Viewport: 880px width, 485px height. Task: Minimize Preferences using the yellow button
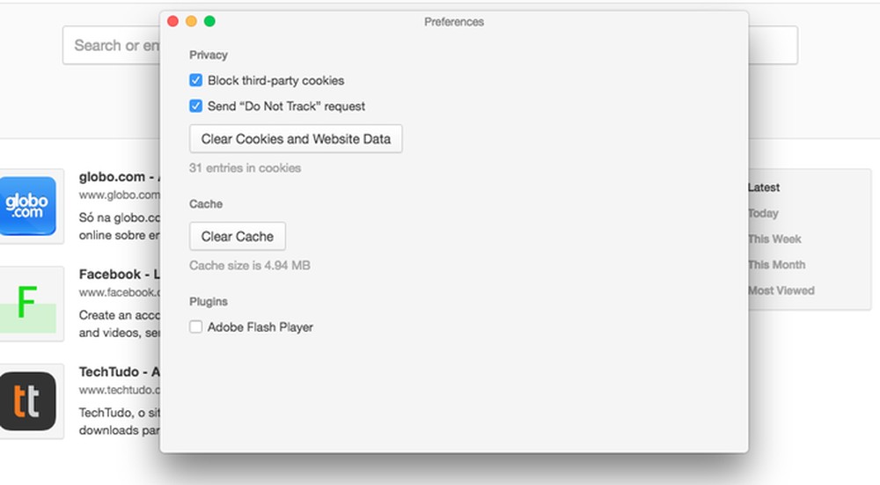coord(191,21)
